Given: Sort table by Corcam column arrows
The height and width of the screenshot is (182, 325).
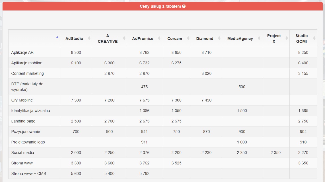Looking at the screenshot, I should pyautogui.click(x=188, y=38).
